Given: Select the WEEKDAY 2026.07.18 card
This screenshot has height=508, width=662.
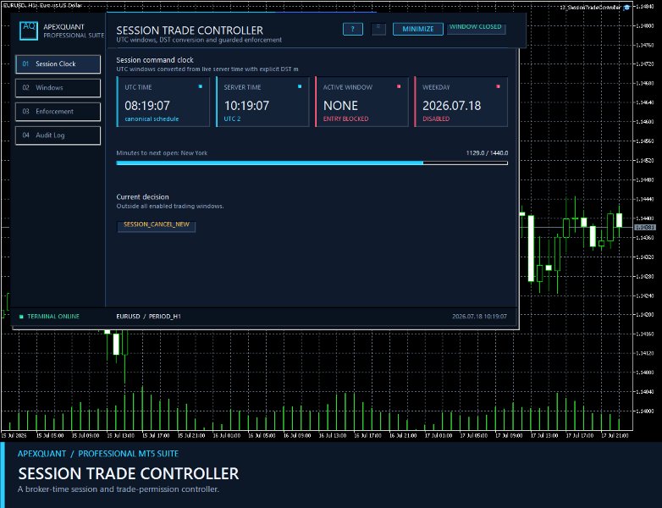Looking at the screenshot, I should click(461, 102).
